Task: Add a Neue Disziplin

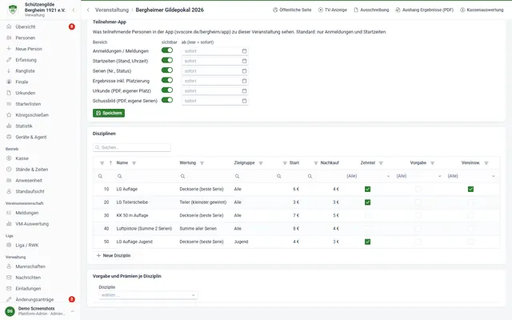Action: [114, 256]
